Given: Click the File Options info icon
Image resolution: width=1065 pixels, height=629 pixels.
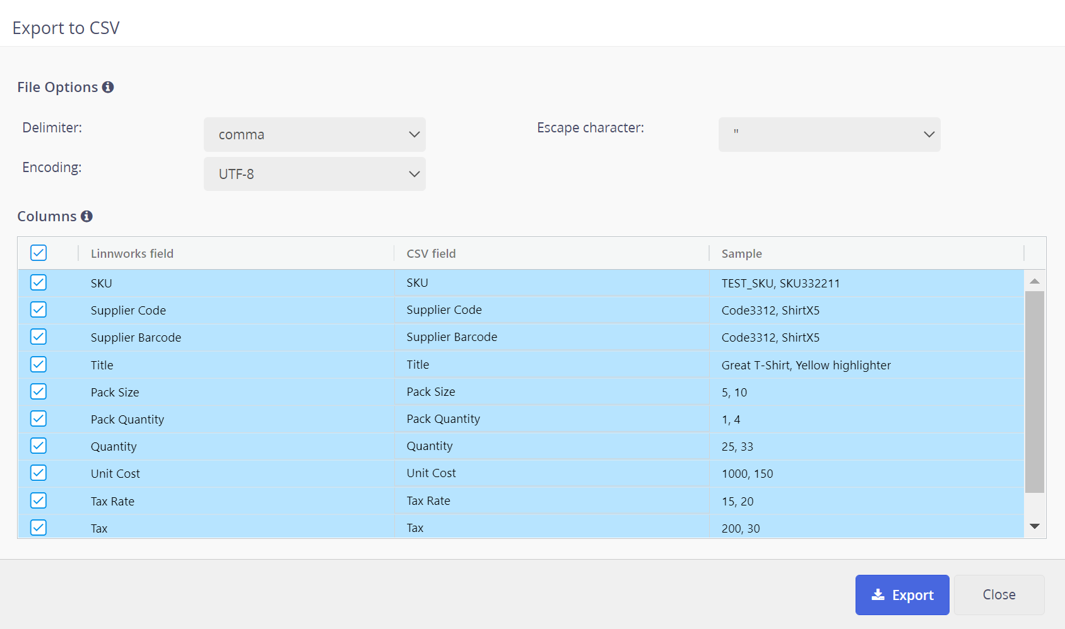Looking at the screenshot, I should [108, 87].
